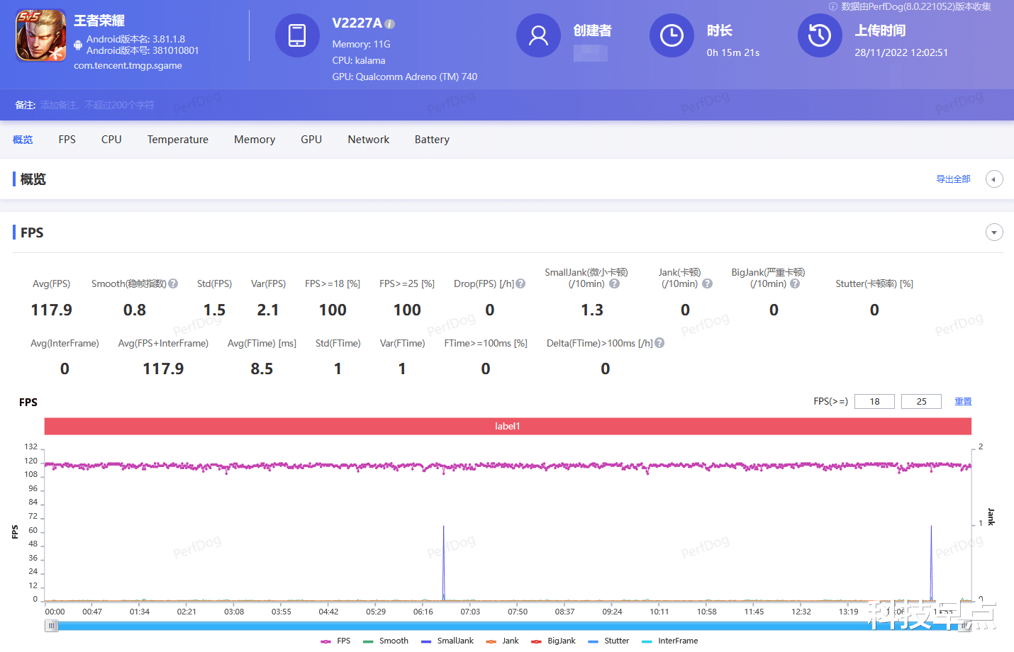Toggle the FPS series in chart legend
The width and height of the screenshot is (1014, 652).
335,641
